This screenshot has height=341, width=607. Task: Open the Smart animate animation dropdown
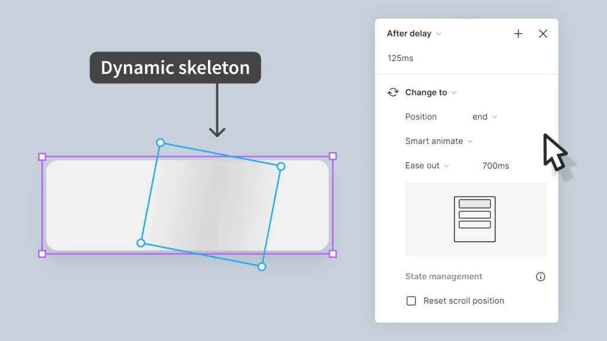pyautogui.click(x=439, y=141)
